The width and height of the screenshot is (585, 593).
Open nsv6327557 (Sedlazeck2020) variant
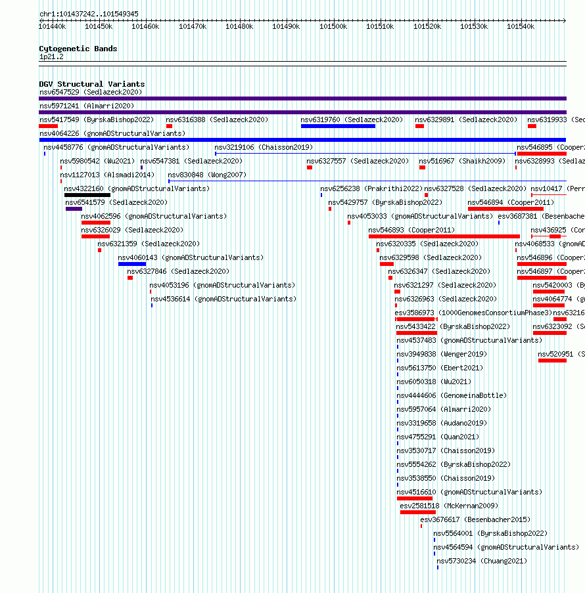[358, 161]
